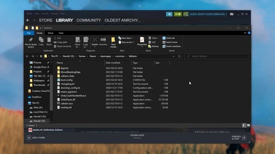Click Explorer Help question mark icon

point(249,33)
